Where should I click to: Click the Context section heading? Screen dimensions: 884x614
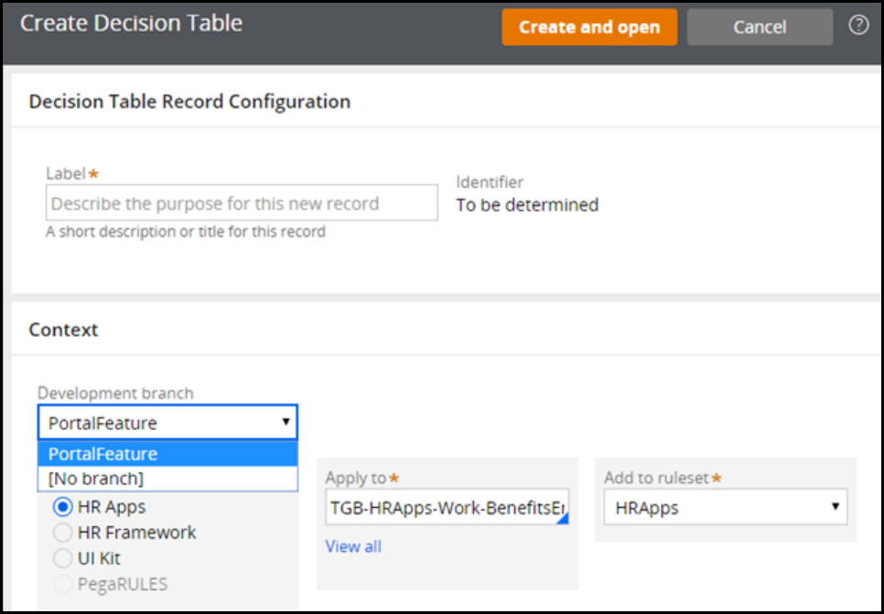coord(63,329)
